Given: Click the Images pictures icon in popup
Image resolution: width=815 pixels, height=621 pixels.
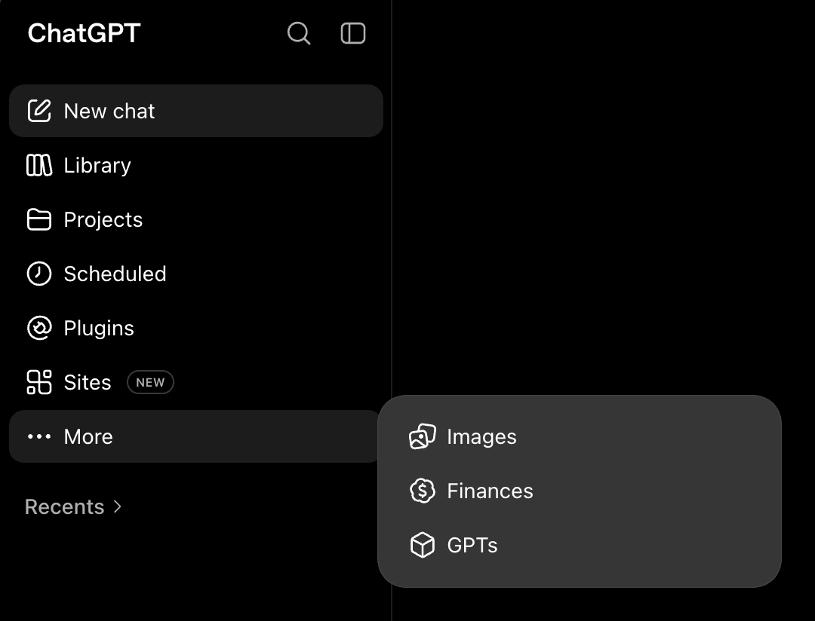Looking at the screenshot, I should click(x=423, y=436).
